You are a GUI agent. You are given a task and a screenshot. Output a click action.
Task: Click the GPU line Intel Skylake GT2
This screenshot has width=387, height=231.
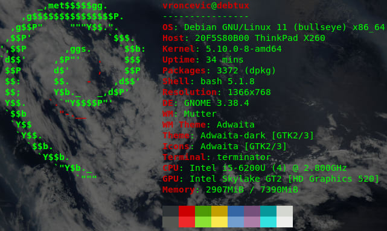coord(270,179)
